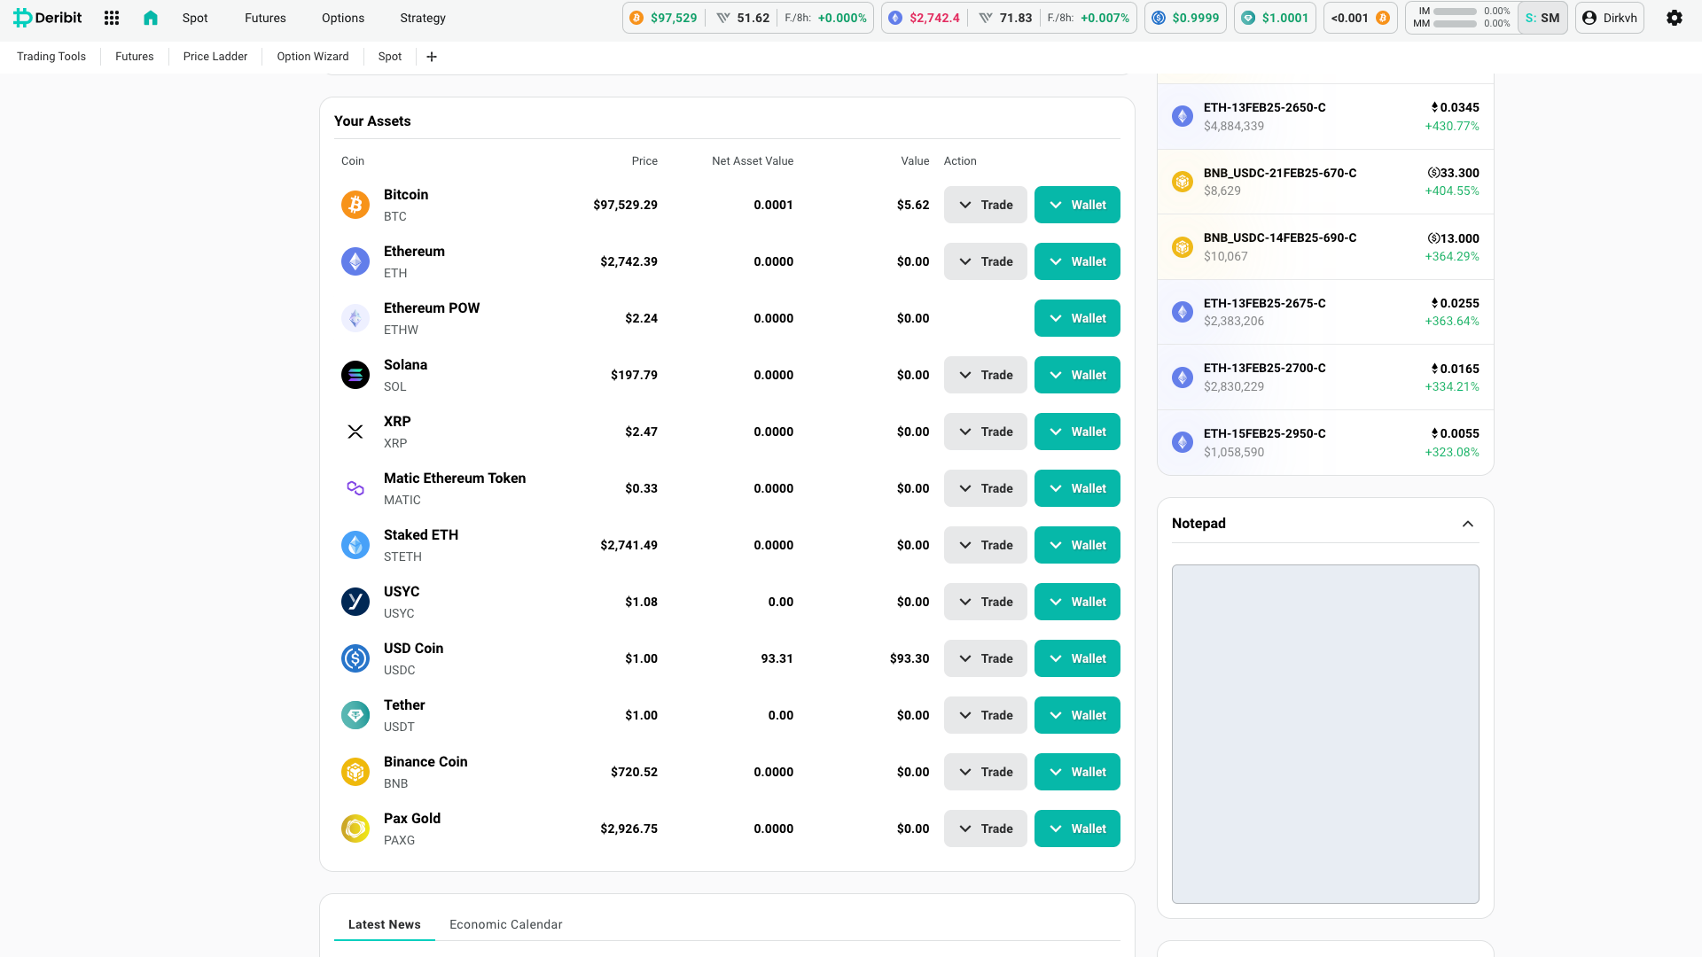Expand Wallet dropdown for Bitcoin
Viewport: 1702px width, 957px height.
coord(1077,205)
